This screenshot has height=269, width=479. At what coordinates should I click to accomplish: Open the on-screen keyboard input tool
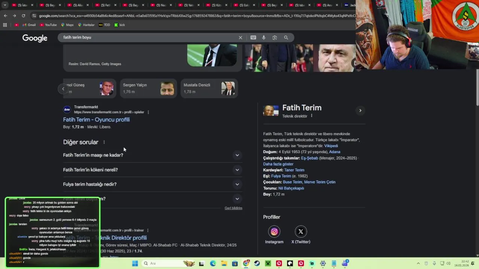253,37
